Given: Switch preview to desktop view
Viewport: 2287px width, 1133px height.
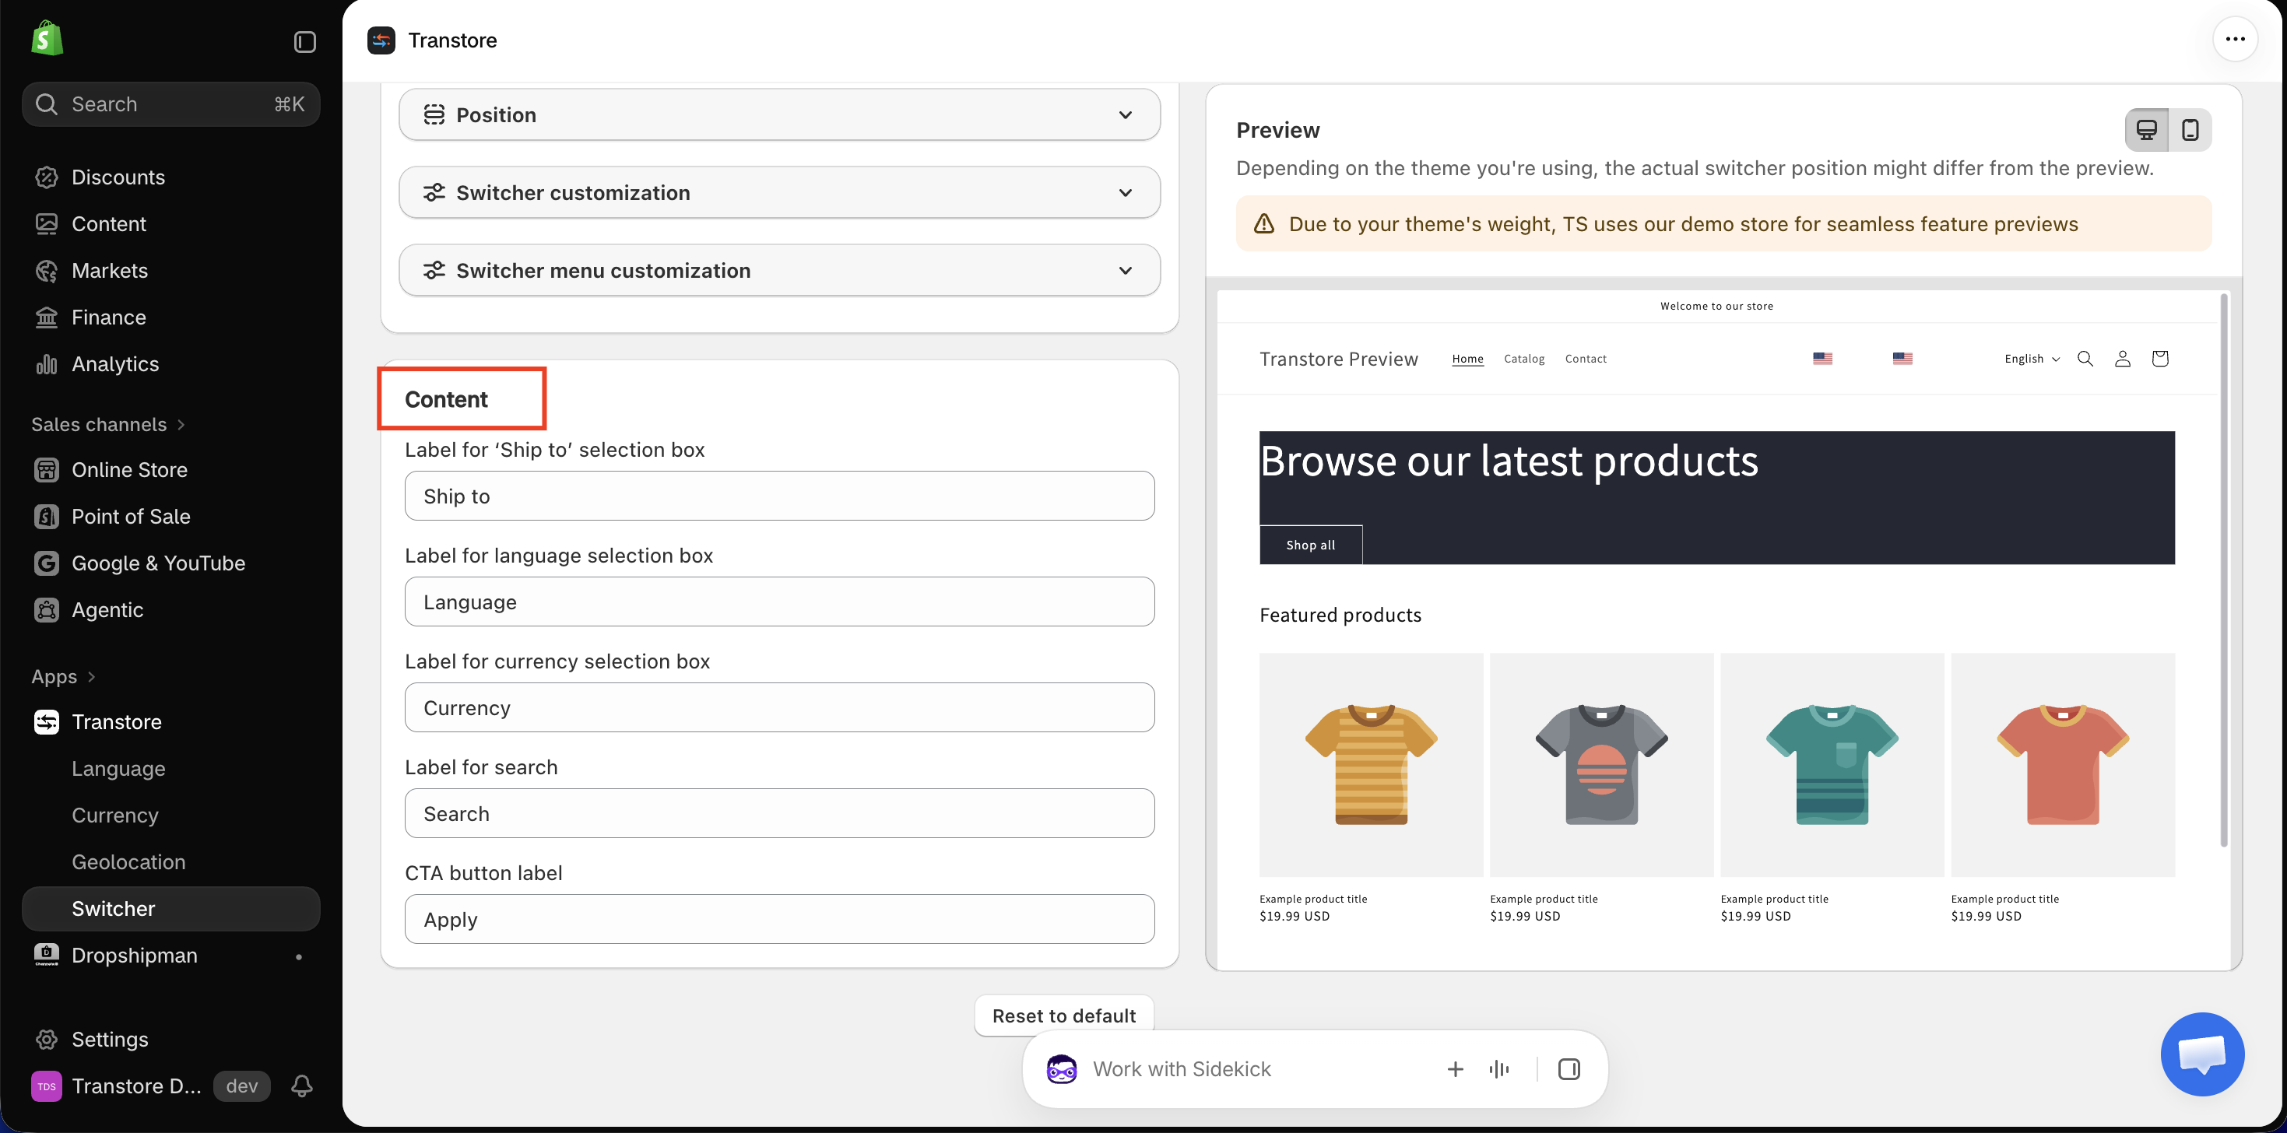Looking at the screenshot, I should point(2147,131).
